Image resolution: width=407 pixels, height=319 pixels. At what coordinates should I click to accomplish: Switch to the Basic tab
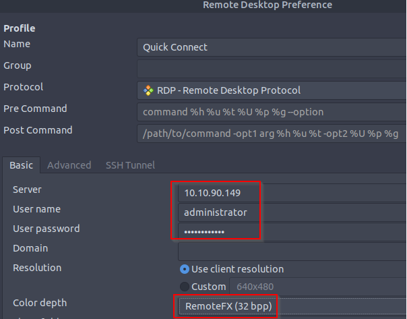point(21,165)
